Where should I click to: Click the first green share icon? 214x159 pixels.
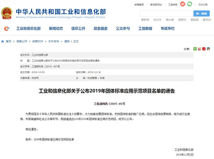click(195, 49)
